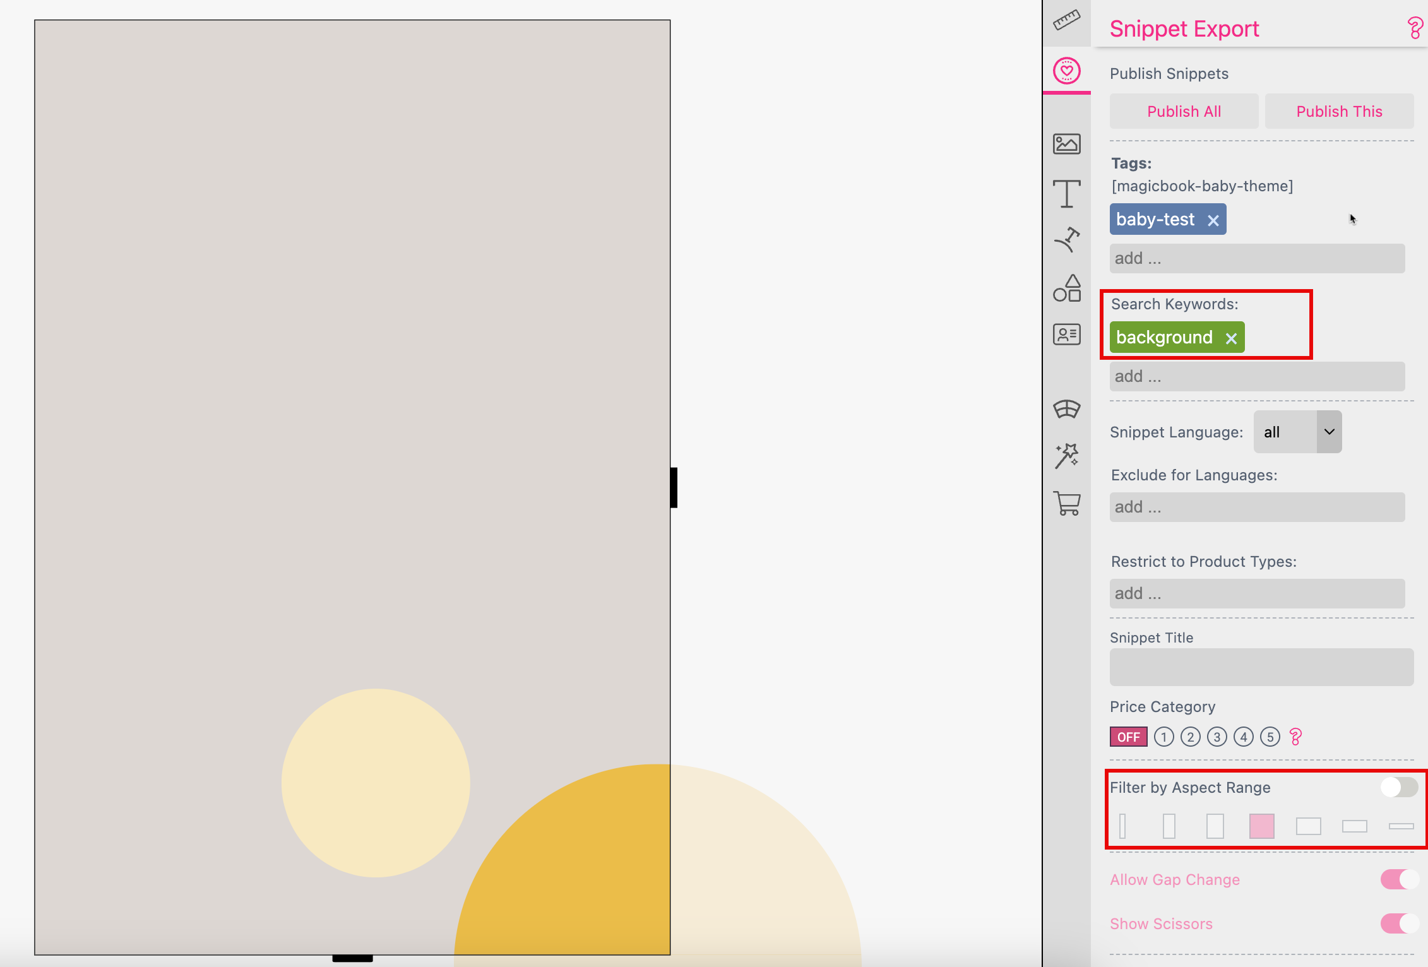The height and width of the screenshot is (967, 1428).
Task: Click the black handle on page right edge
Action: click(674, 487)
